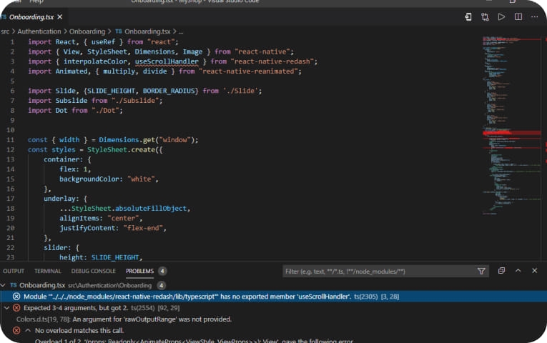547x343 pixels.
Task: Click the source control compare icon
Action: (485, 16)
